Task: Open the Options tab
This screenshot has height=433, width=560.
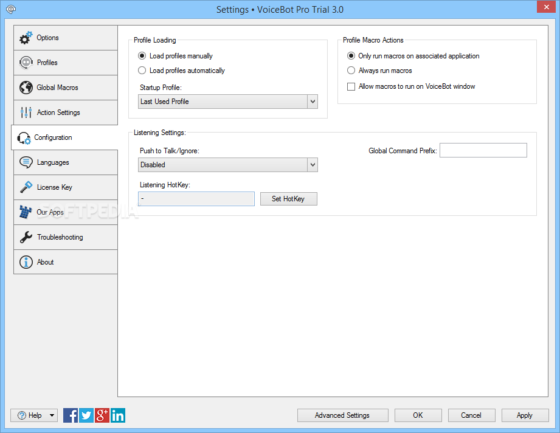Action: 66,38
